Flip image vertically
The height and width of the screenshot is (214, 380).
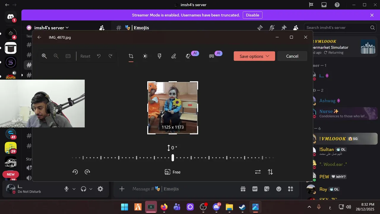(270, 172)
